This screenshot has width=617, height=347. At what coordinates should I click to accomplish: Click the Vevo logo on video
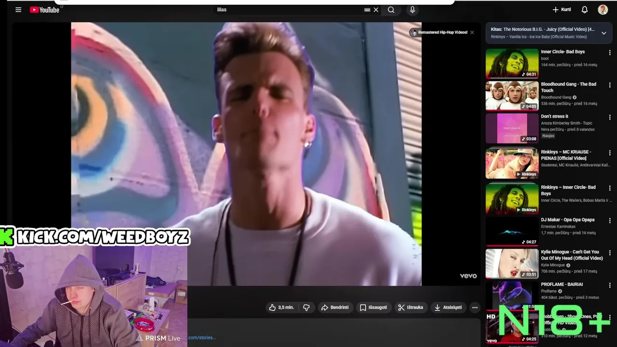[468, 276]
